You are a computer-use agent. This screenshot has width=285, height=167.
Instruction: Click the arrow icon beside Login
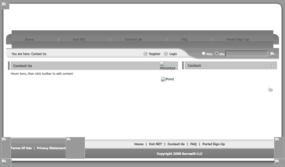point(165,54)
